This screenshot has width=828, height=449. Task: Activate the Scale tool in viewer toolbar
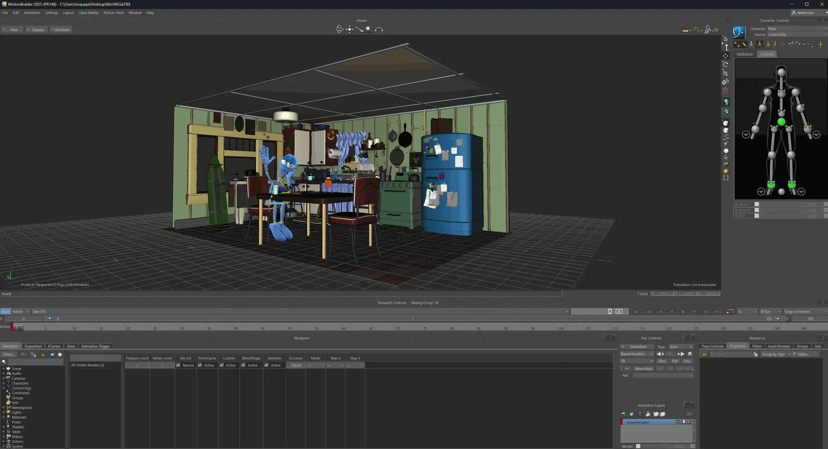tap(725, 73)
